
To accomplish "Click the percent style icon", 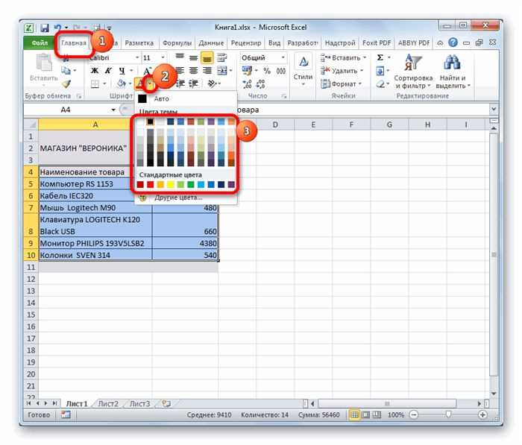I will click(x=267, y=71).
